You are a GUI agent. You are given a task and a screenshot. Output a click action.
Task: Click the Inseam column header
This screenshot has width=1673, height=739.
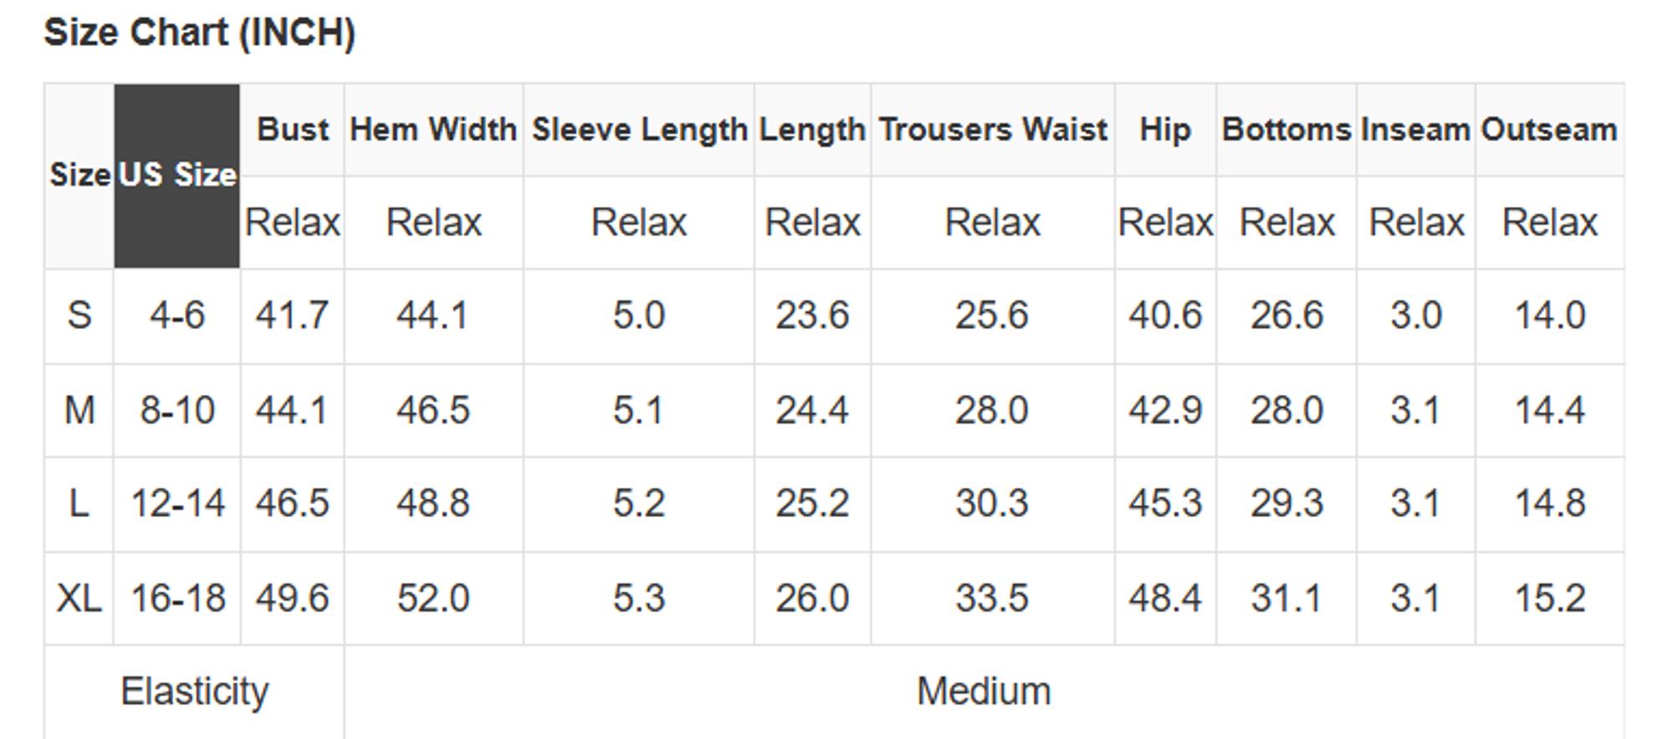click(1415, 130)
